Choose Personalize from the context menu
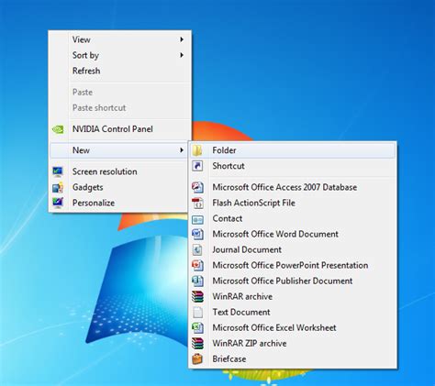Screen dimensions: 435x386 pos(119,203)
